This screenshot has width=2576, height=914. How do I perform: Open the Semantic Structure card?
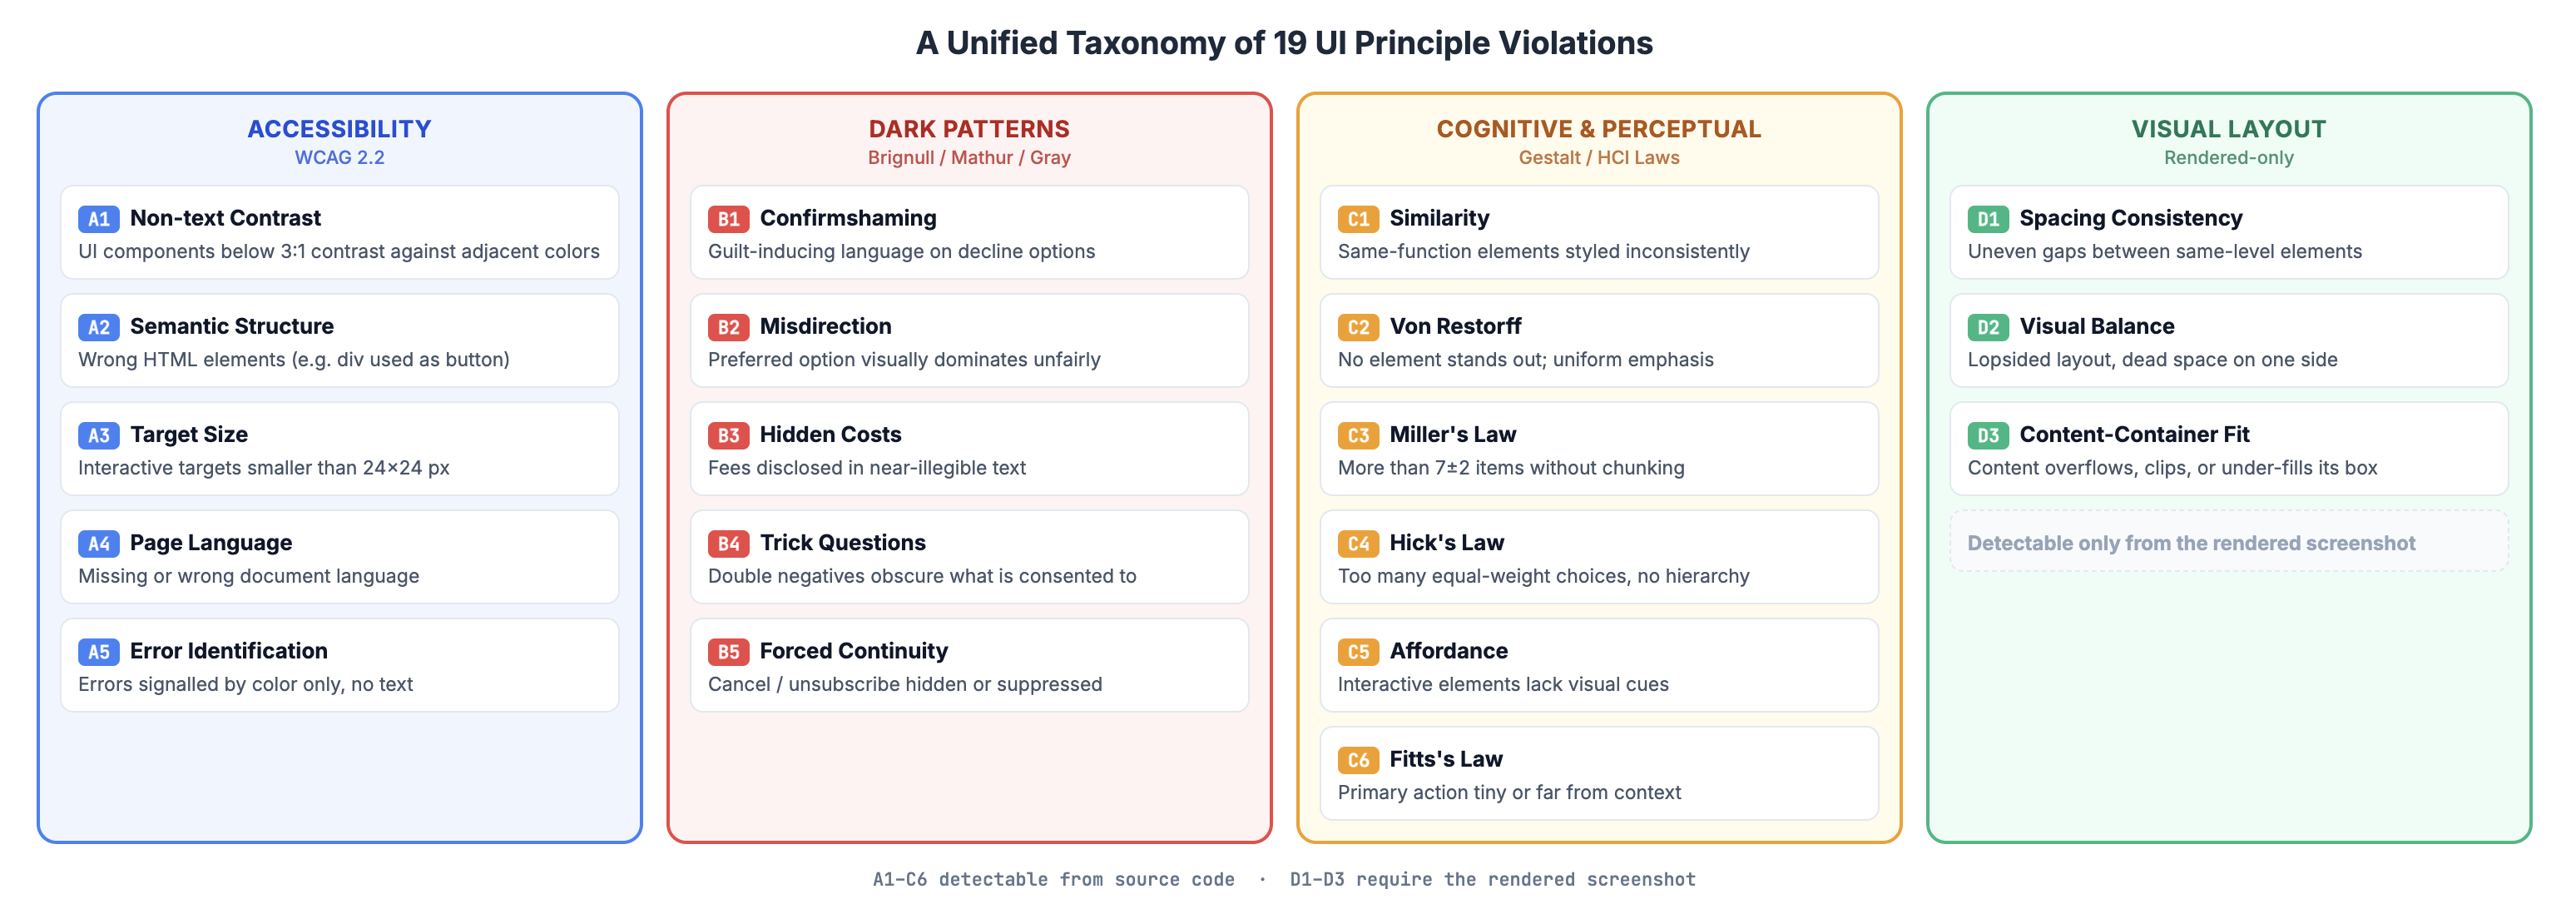[x=340, y=341]
